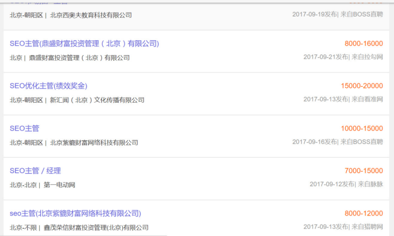The width and height of the screenshot is (394, 236).
Task: Click the 8000-16000 salary text
Action: pyautogui.click(x=364, y=44)
